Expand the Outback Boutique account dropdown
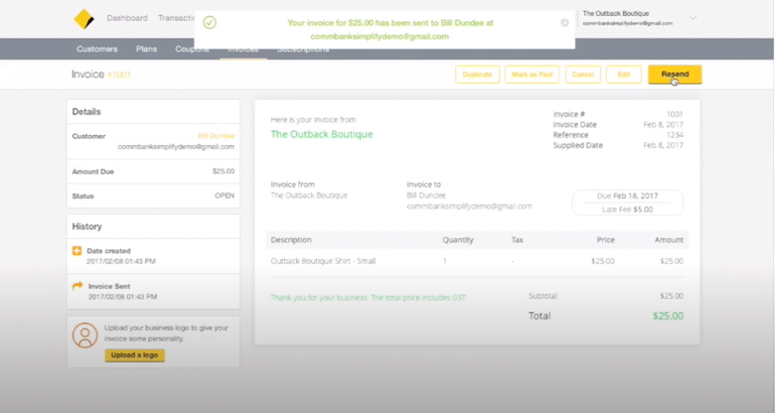 coord(693,18)
